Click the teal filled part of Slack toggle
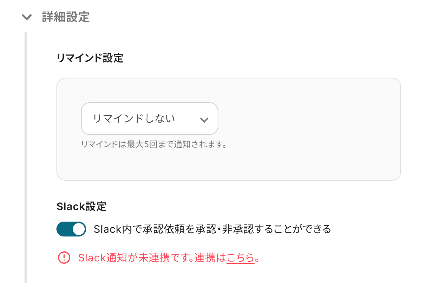Viewport: 430px width, 293px height. [x=63, y=229]
